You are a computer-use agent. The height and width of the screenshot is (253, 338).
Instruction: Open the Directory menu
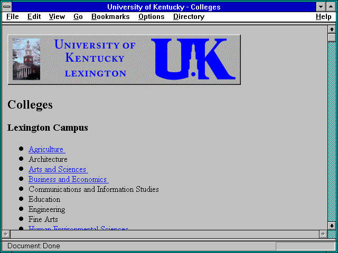click(189, 17)
